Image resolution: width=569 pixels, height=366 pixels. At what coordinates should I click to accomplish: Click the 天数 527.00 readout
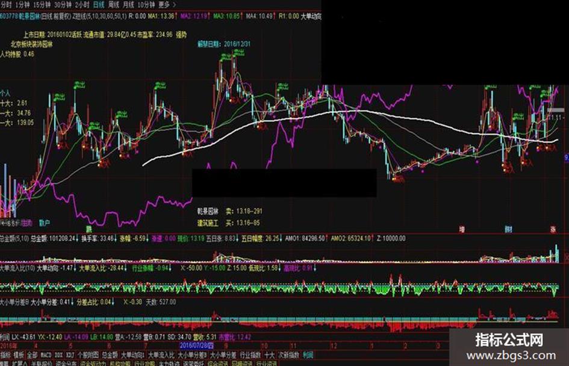(161, 302)
